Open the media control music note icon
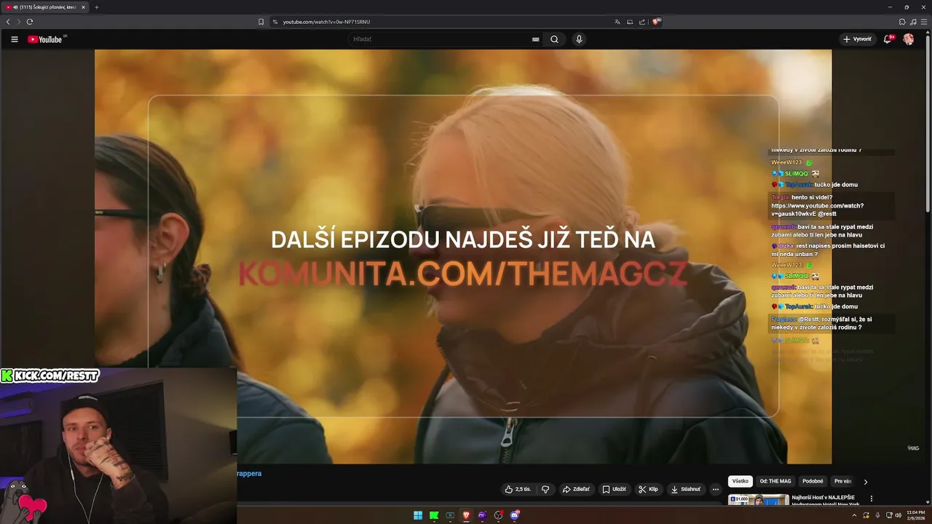 (913, 22)
